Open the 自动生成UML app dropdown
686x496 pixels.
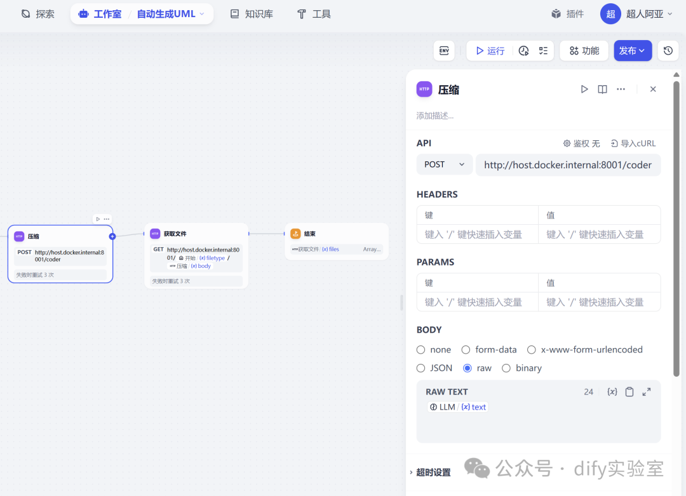pos(171,14)
